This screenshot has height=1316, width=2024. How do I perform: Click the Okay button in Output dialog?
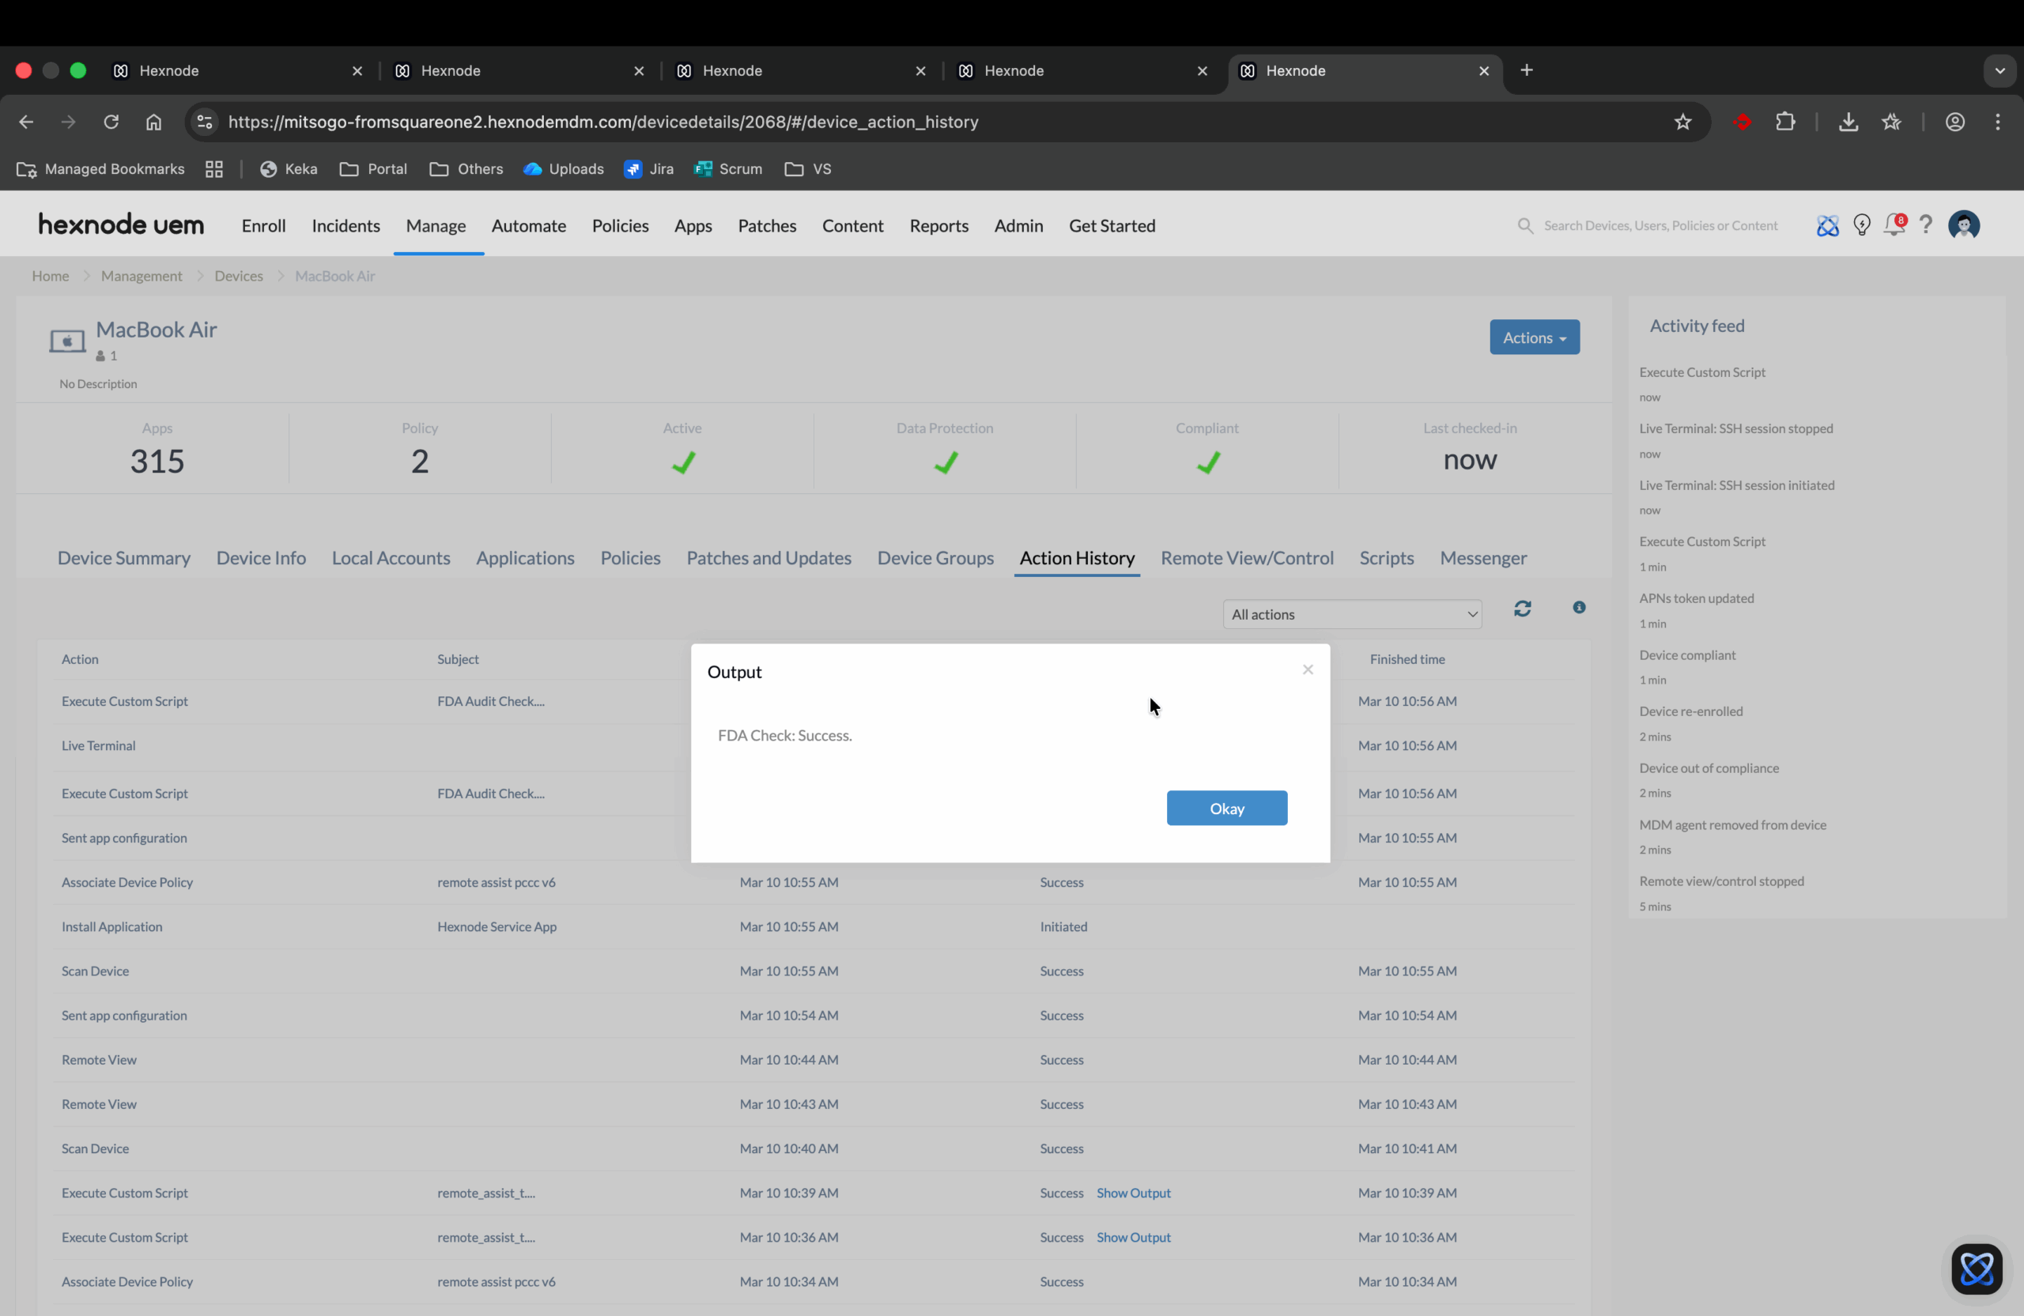(1226, 808)
